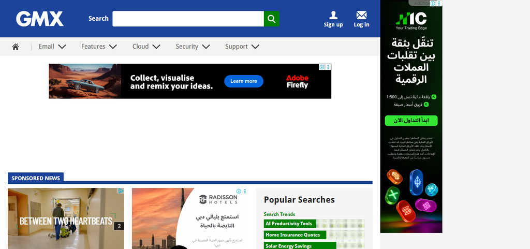
Task: Click the Log in envelope icon
Action: pyautogui.click(x=361, y=15)
